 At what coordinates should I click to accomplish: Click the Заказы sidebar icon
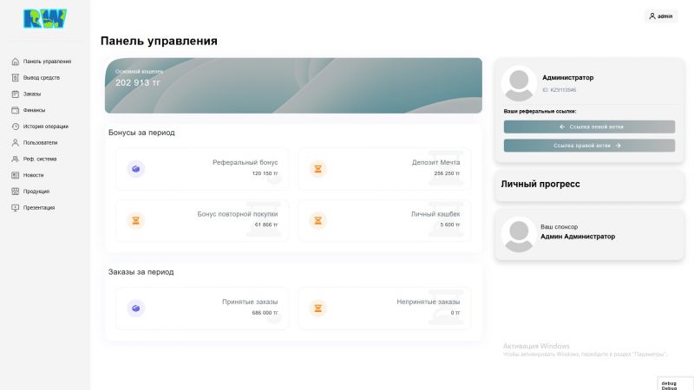click(15, 94)
